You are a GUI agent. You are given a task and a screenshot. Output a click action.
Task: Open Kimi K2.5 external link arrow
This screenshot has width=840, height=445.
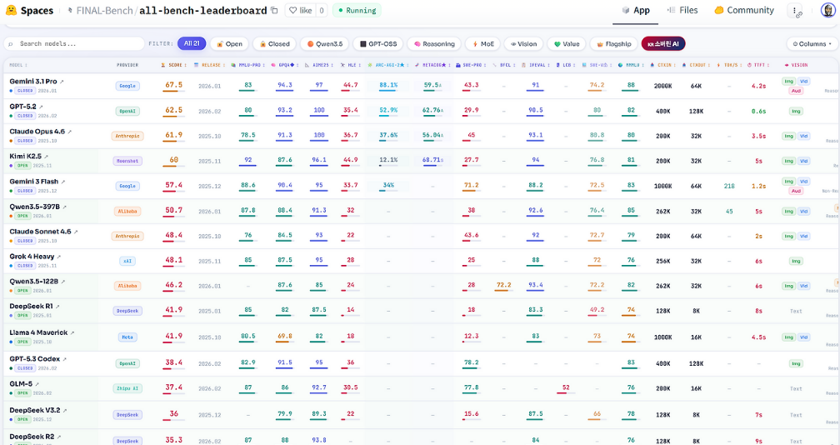[46, 157]
